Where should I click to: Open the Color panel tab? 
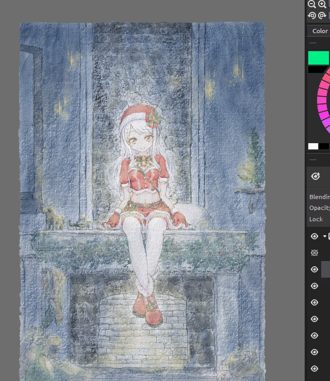coord(320,31)
